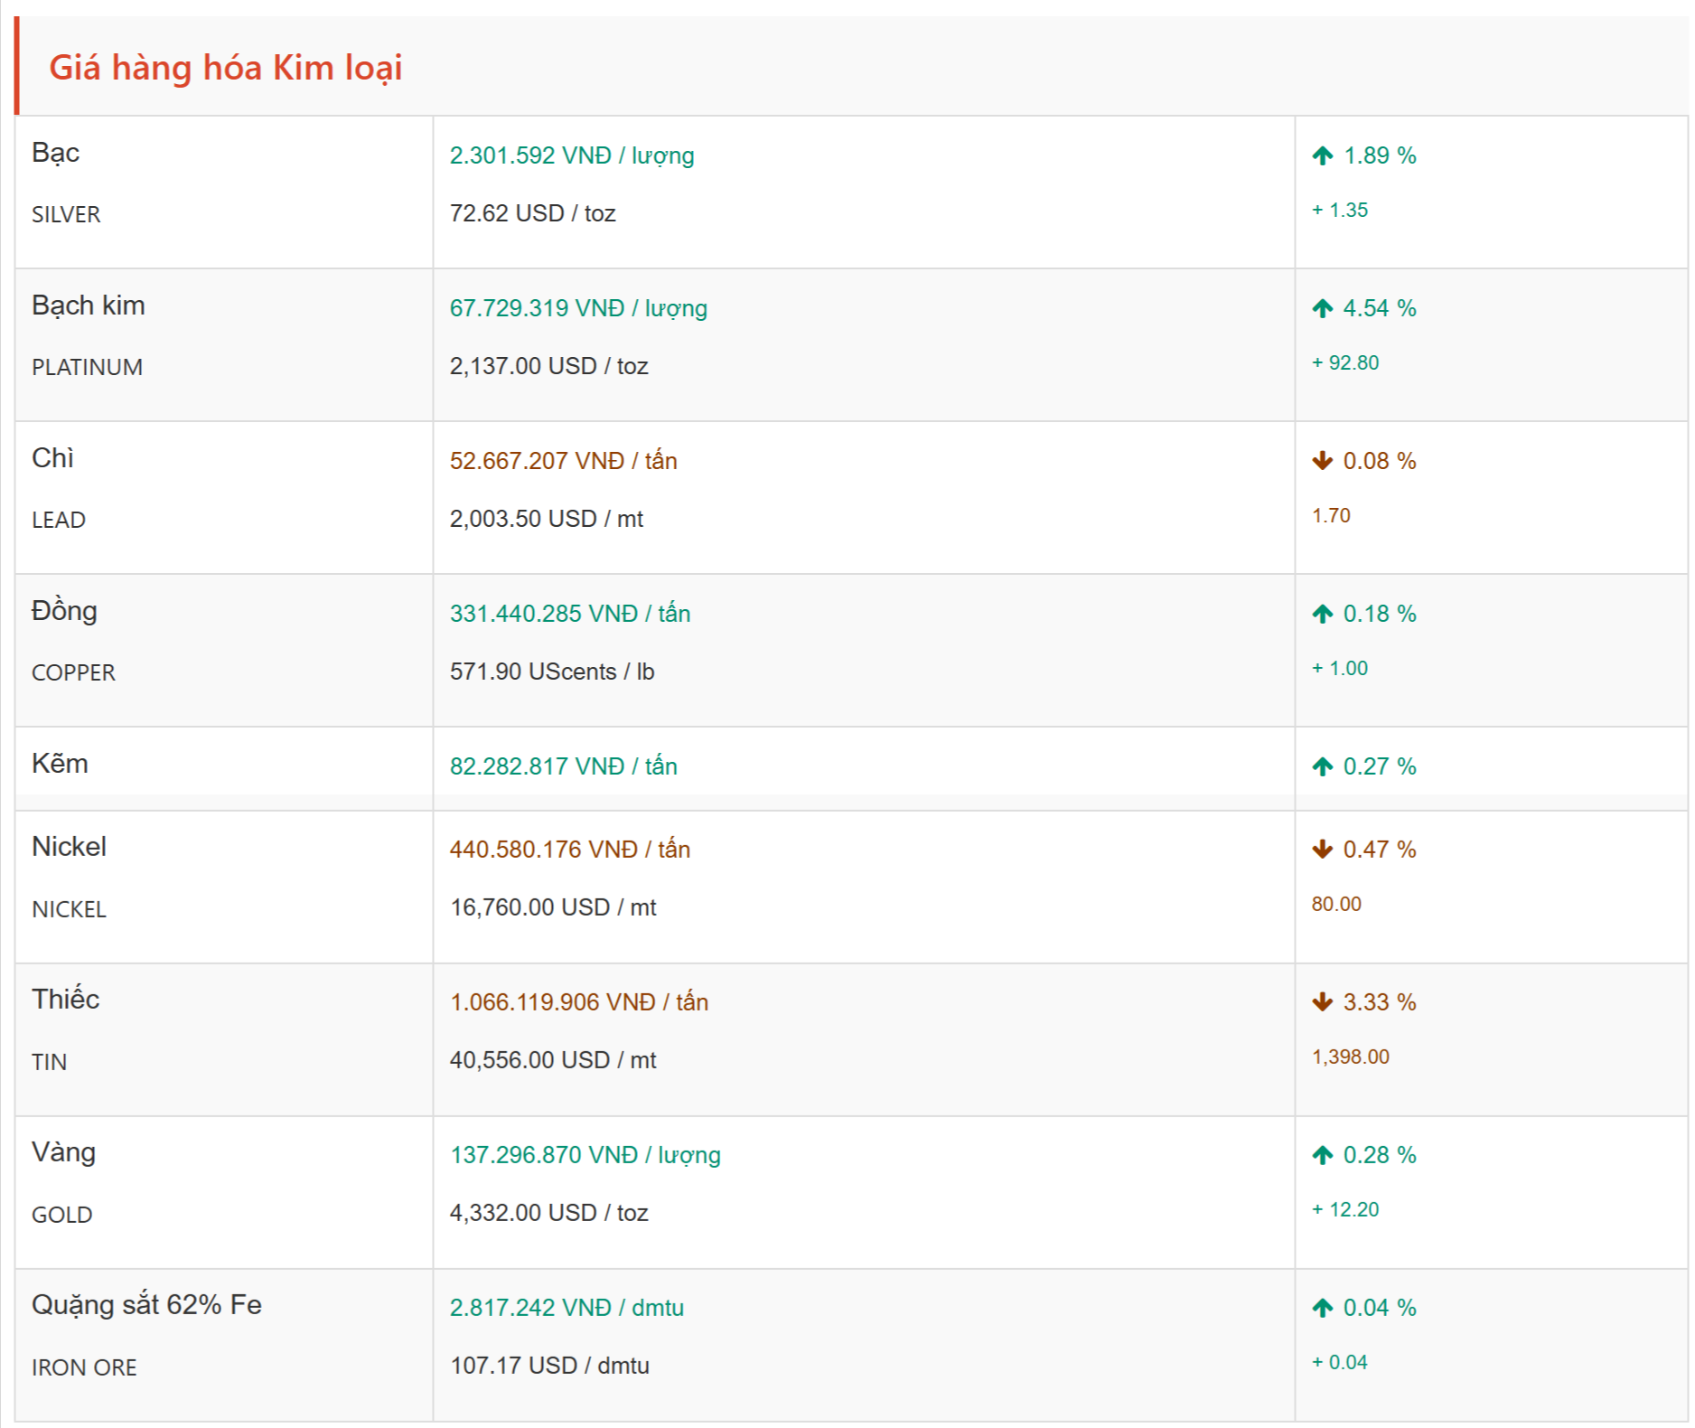Click the up arrow beside Gold 0.28 %
Viewport: 1695px width, 1428px height.
[x=1322, y=1155]
